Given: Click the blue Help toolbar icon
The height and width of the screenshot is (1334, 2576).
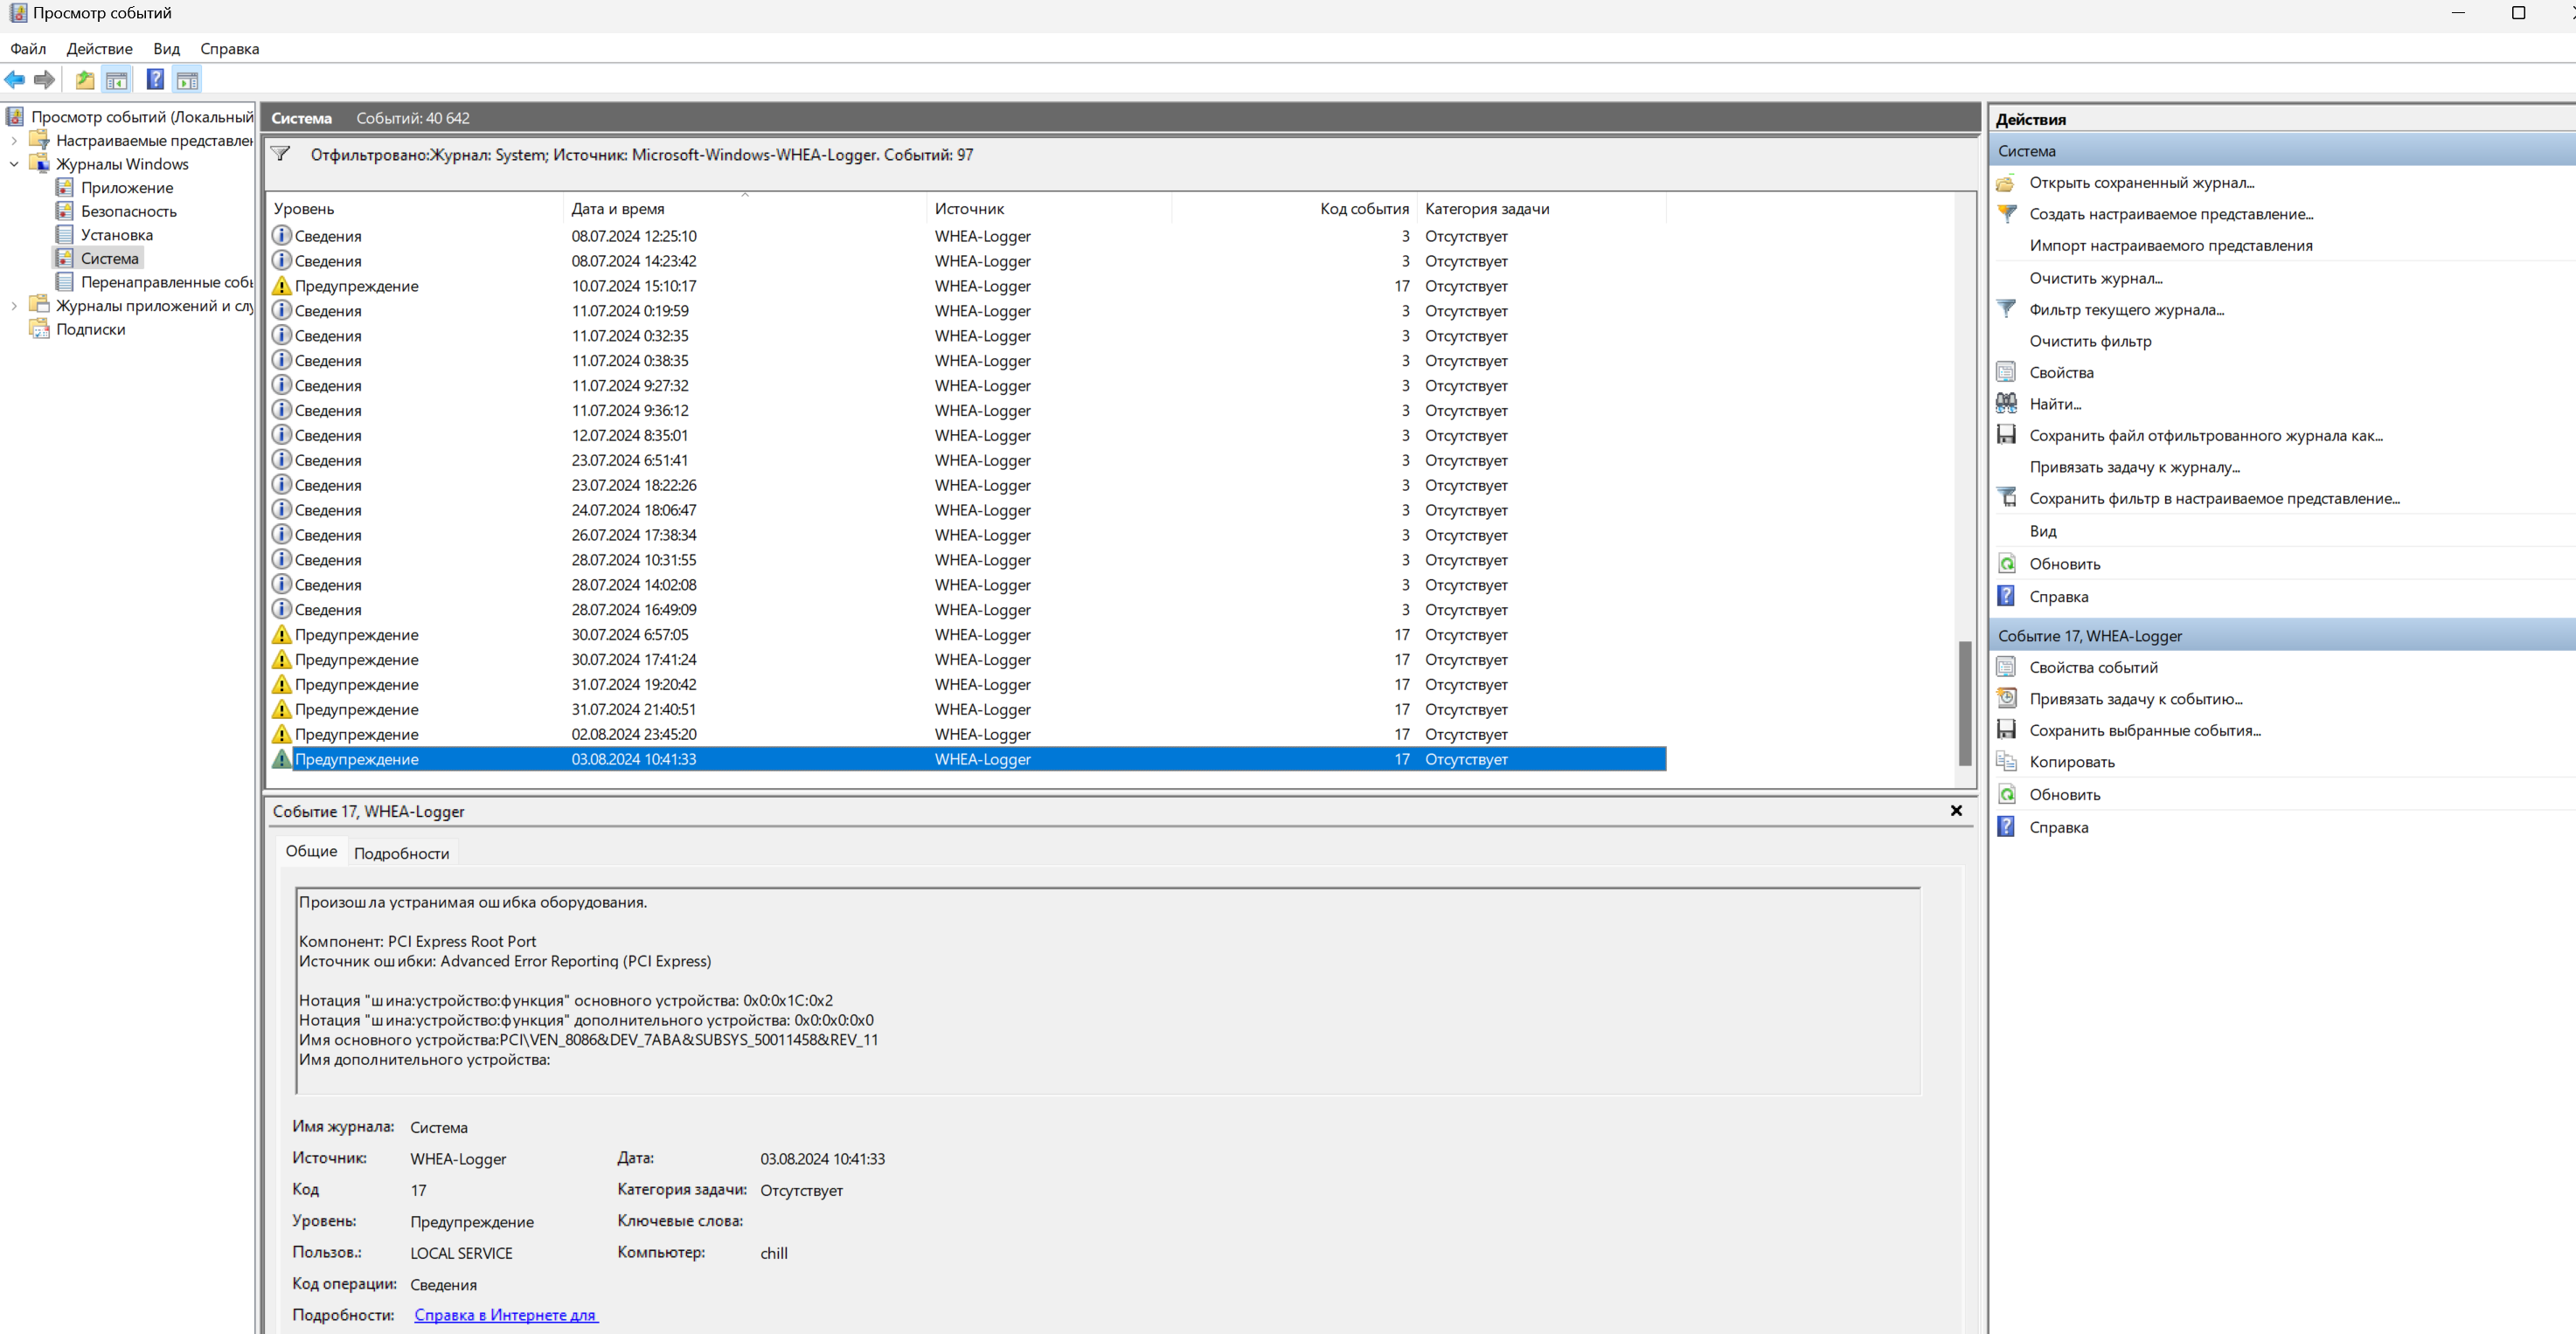Looking at the screenshot, I should 155,80.
